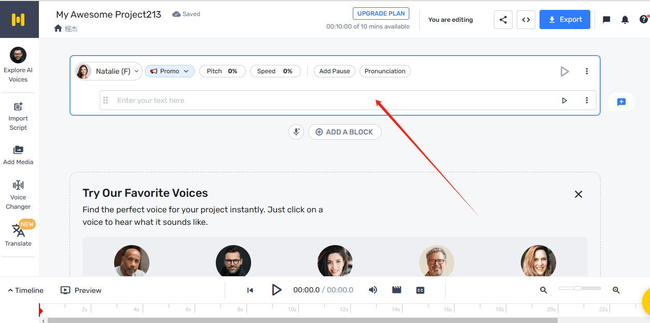Click the share project icon
This screenshot has height=323, width=650.
(x=503, y=20)
